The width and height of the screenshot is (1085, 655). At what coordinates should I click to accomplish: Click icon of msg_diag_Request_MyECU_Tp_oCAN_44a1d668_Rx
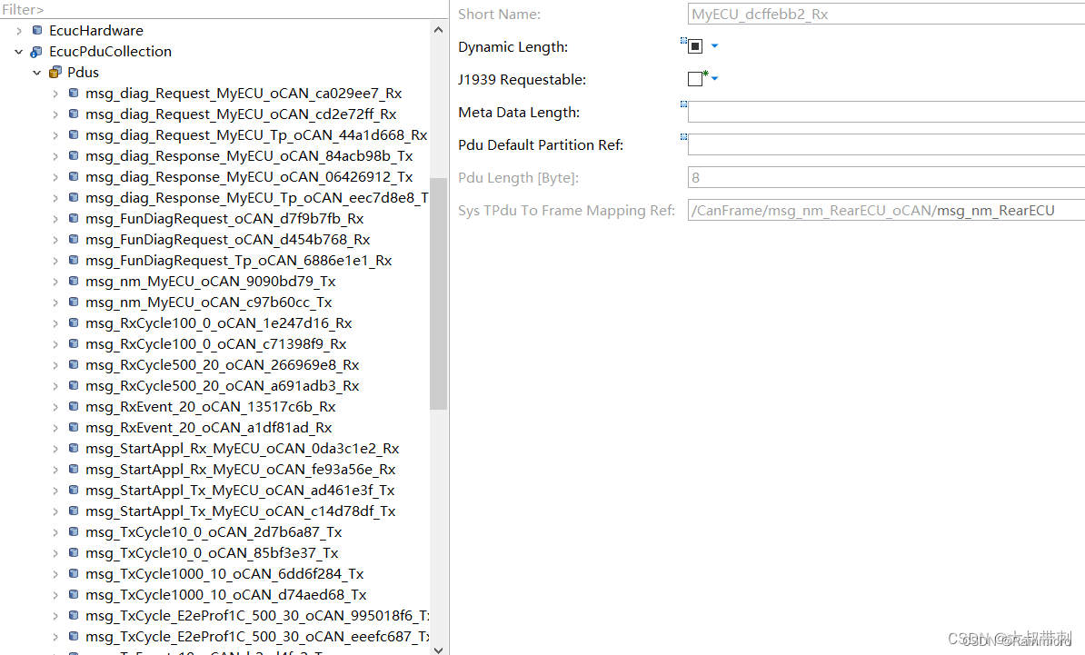(74, 134)
